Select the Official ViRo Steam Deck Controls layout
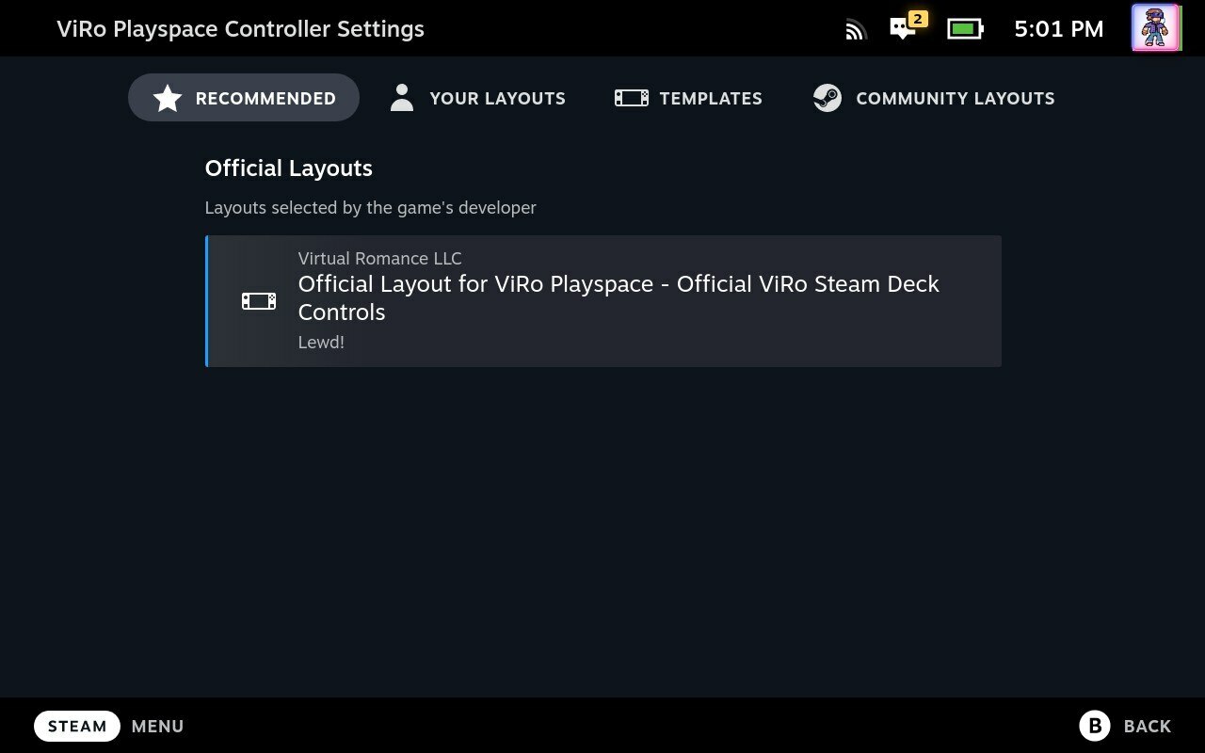Viewport: 1205px width, 753px height. pos(603,300)
